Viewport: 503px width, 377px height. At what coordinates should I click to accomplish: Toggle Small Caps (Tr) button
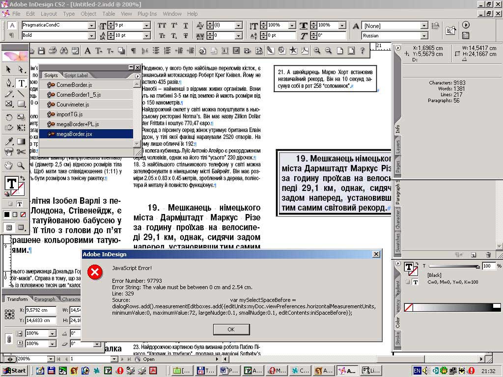[162, 35]
